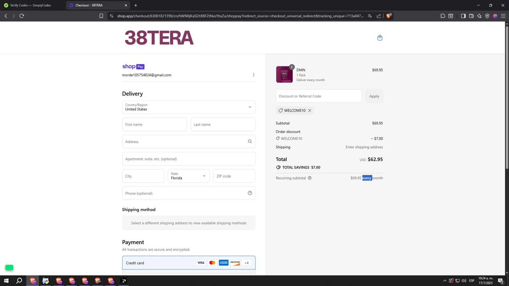This screenshot has height=286, width=509.
Task: Click the Shop Pay logo
Action: click(x=133, y=67)
